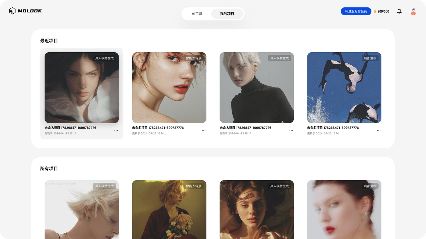Click the first recent project's 未命名项目 title
The image size is (426, 239).
pyautogui.click(x=70, y=128)
